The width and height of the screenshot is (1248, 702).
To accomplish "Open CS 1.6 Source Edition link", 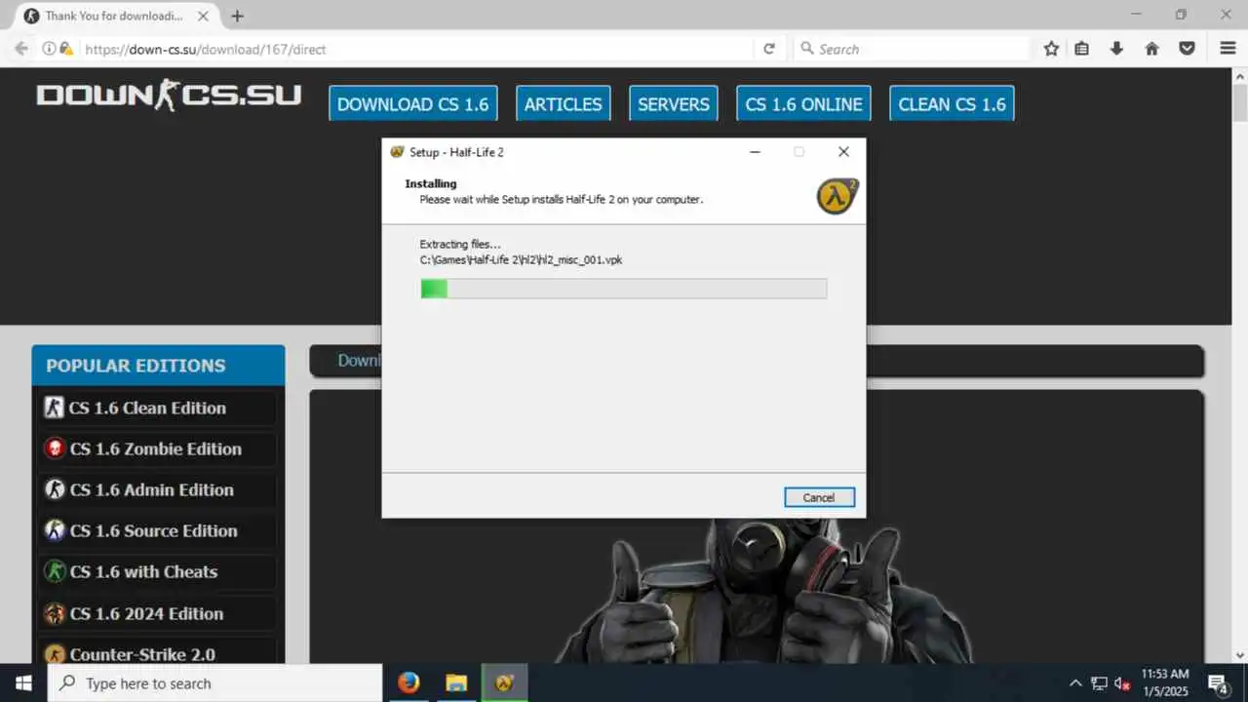I will (x=154, y=530).
